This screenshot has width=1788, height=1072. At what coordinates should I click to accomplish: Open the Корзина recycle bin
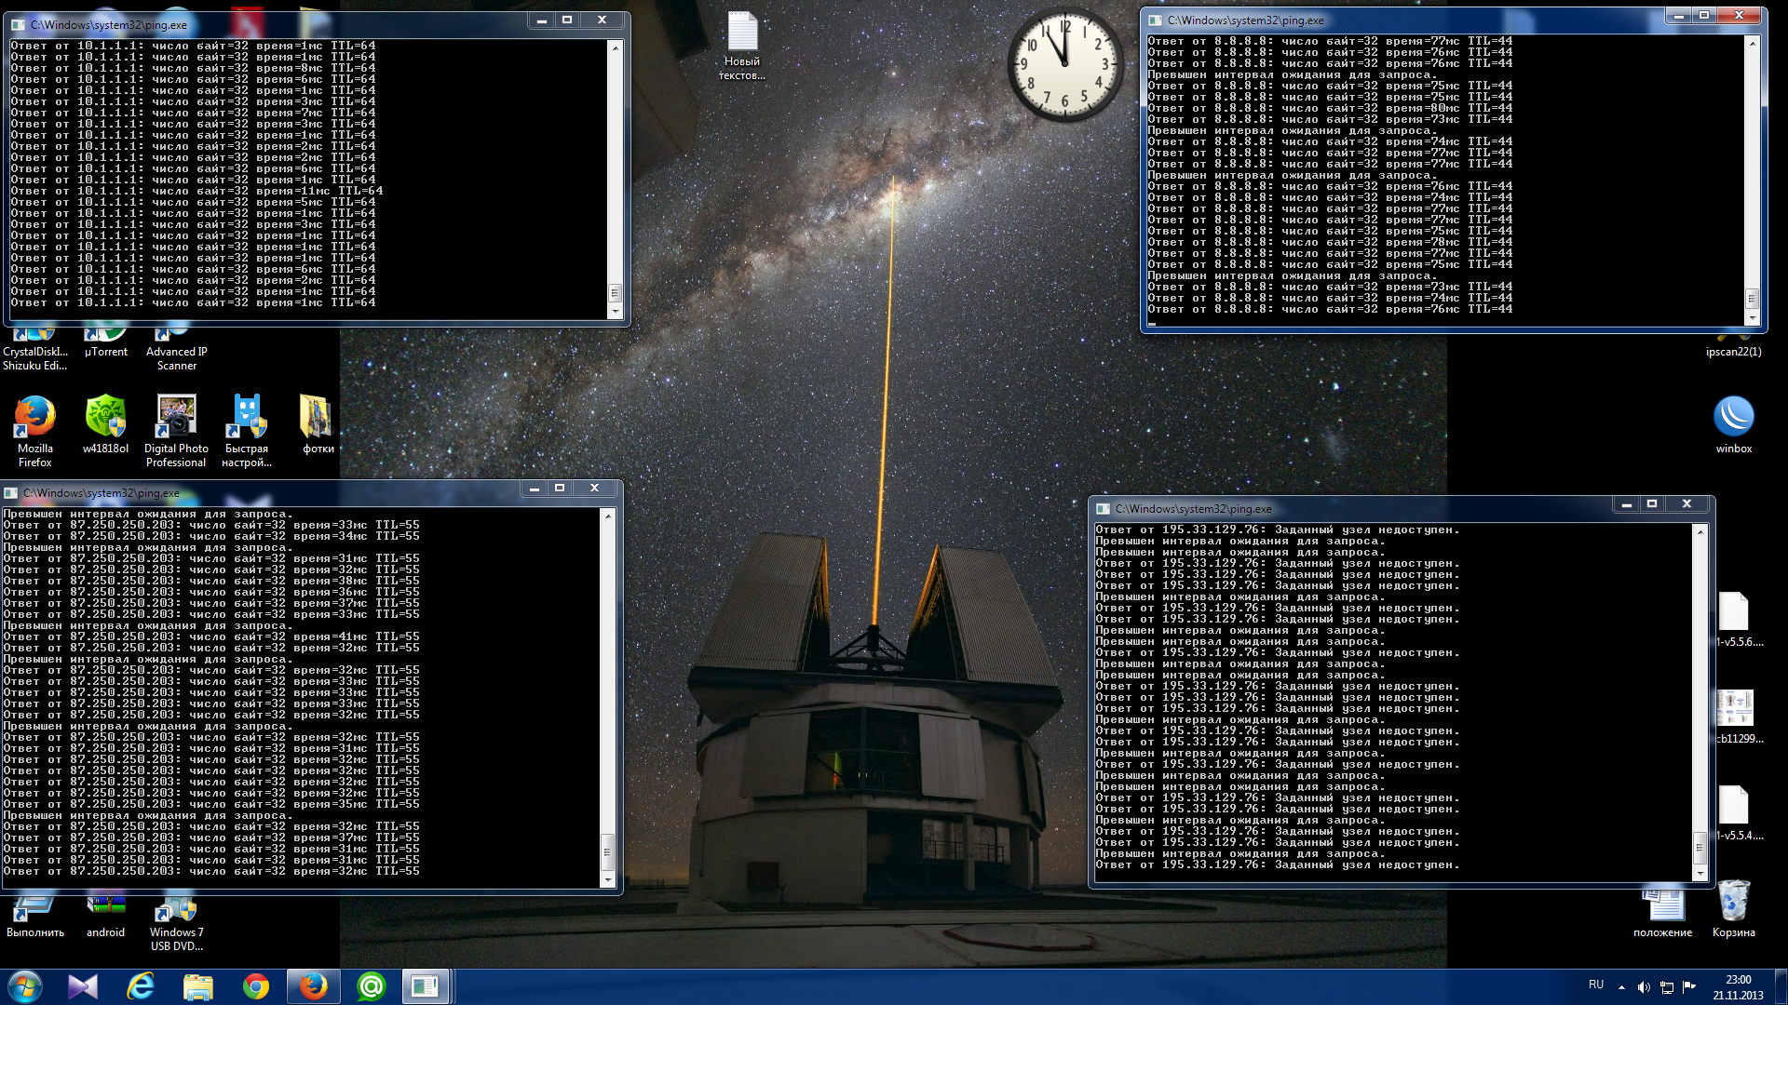click(1733, 903)
